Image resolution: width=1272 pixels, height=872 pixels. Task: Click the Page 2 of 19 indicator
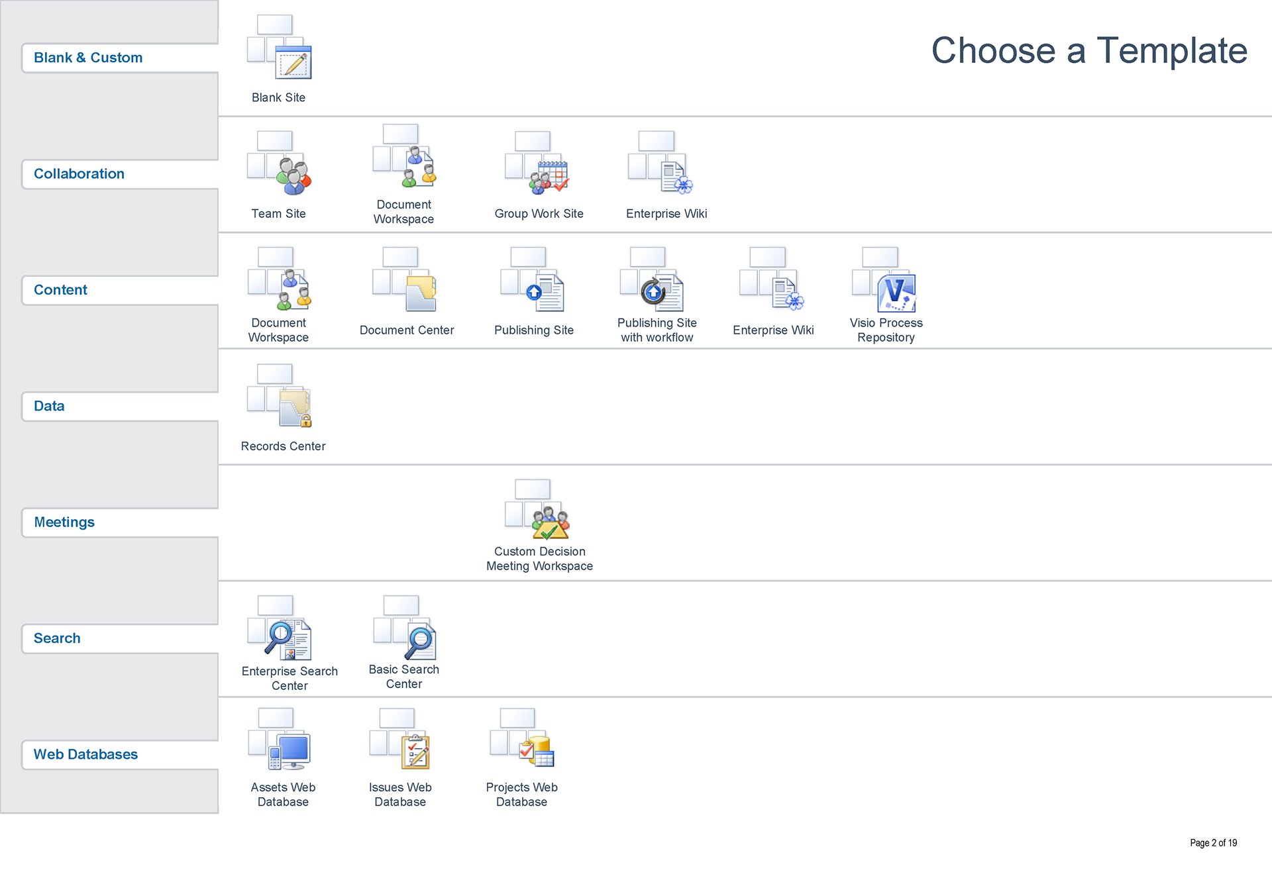click(x=1213, y=843)
